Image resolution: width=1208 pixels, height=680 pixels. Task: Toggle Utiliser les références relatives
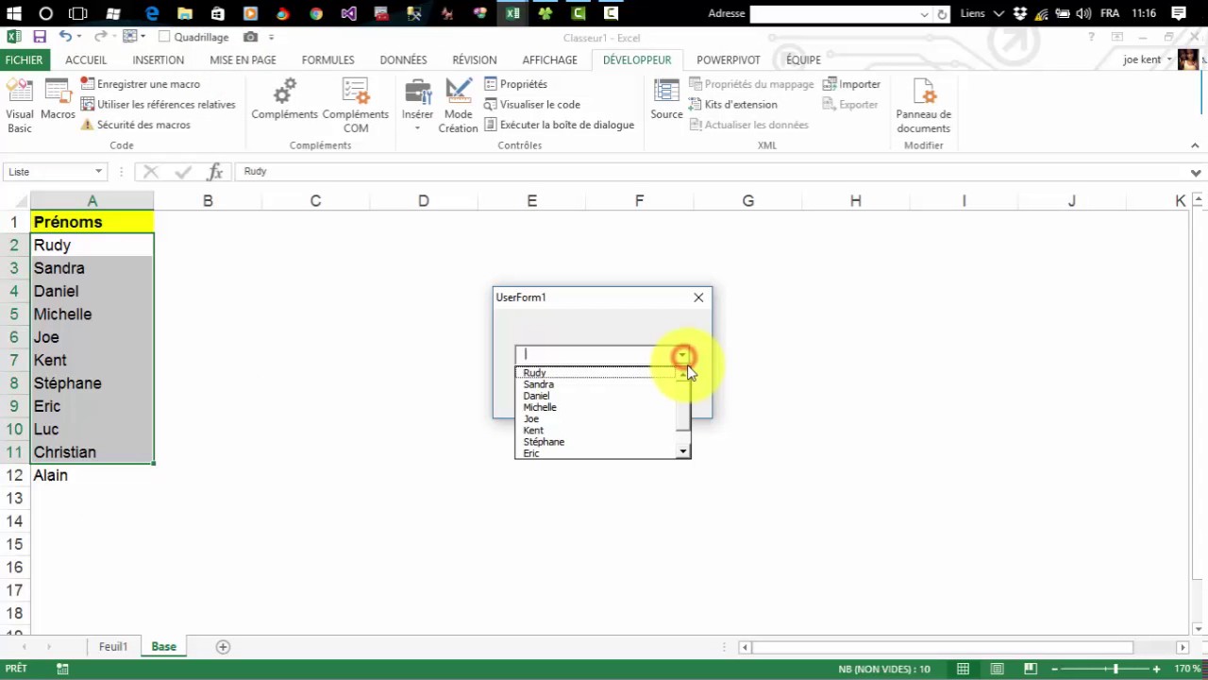(x=158, y=105)
